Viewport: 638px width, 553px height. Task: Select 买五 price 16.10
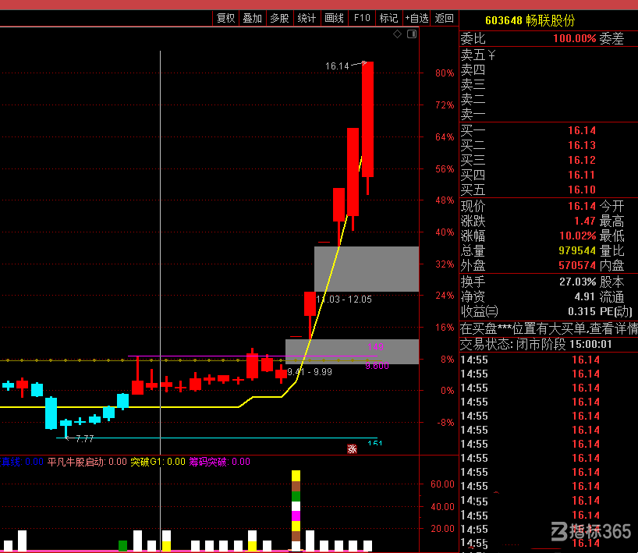click(582, 190)
